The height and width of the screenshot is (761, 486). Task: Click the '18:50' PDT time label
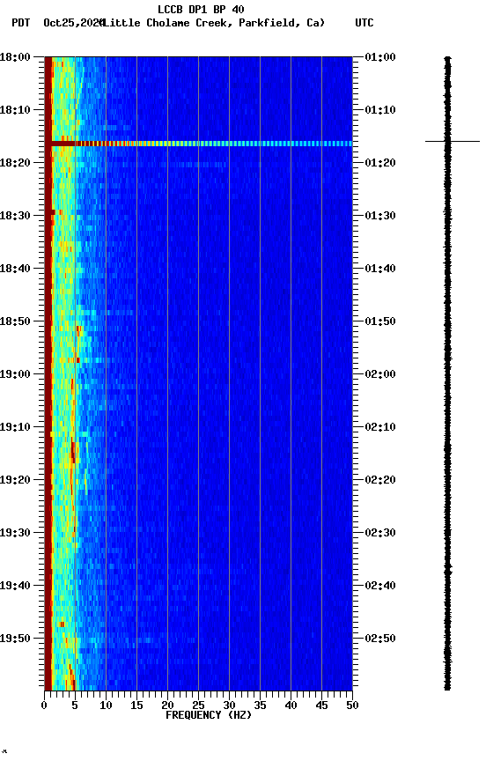[15, 321]
